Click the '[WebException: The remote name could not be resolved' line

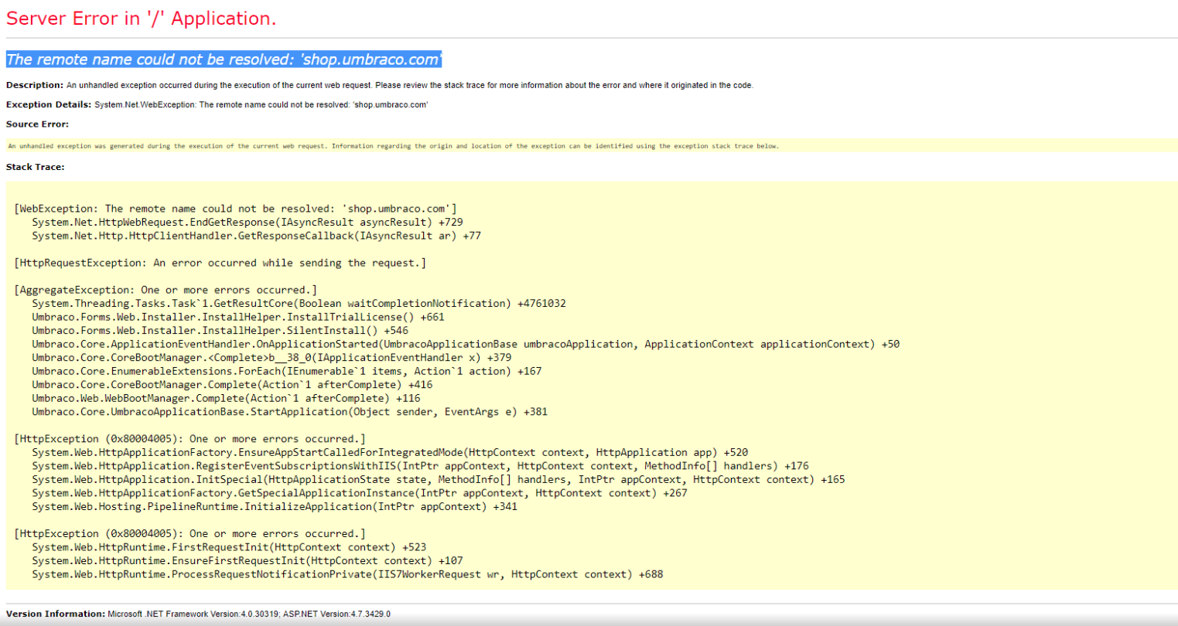[236, 209]
